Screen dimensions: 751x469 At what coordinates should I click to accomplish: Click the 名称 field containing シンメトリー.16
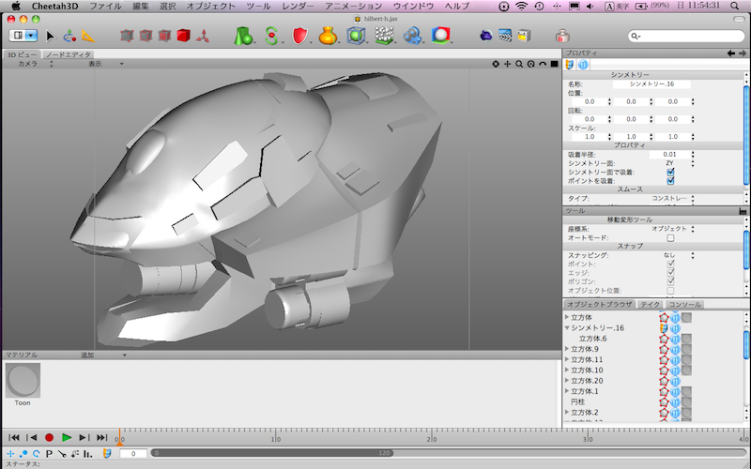click(x=650, y=83)
